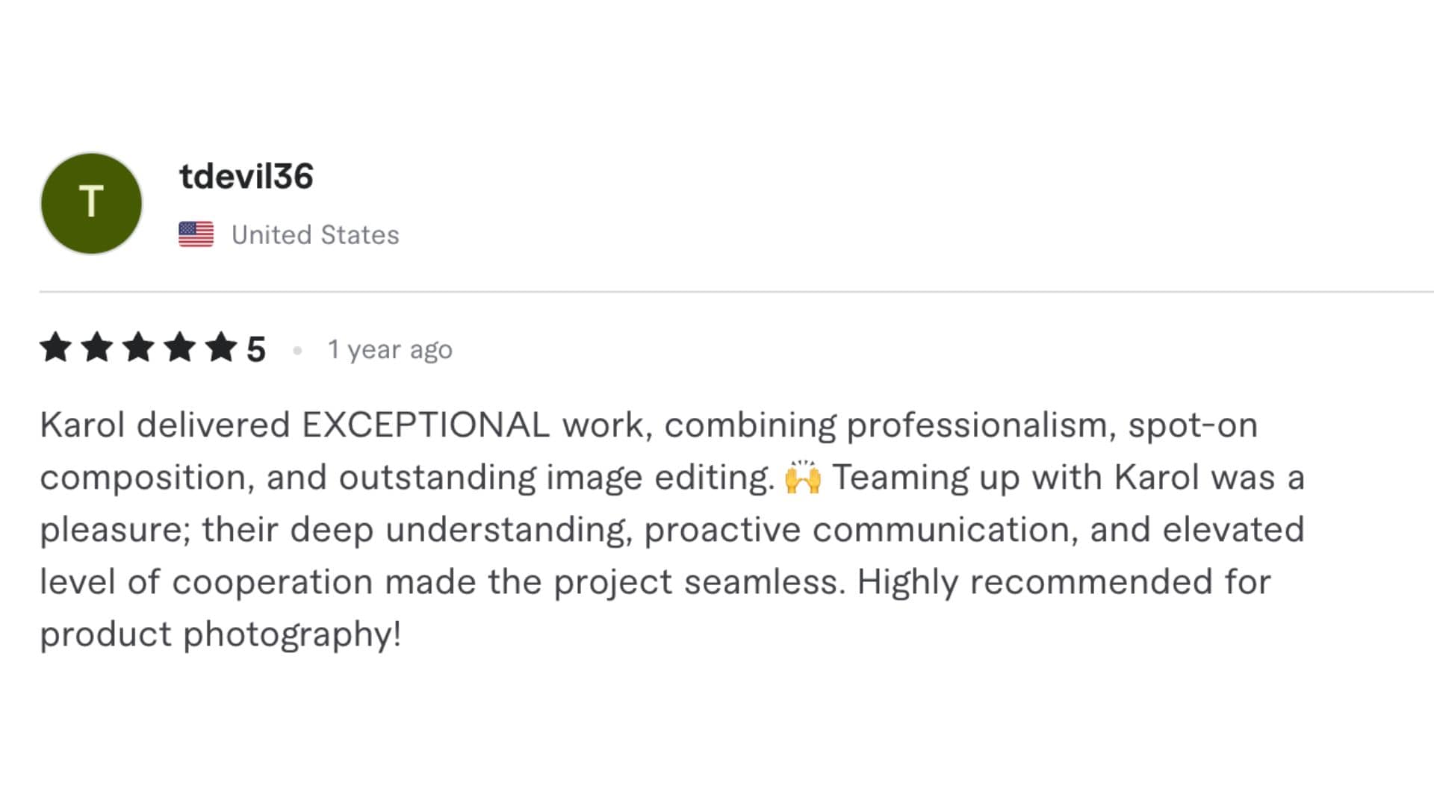Image resolution: width=1434 pixels, height=806 pixels.
Task: Click the raised hands emoji
Action: coord(803,477)
